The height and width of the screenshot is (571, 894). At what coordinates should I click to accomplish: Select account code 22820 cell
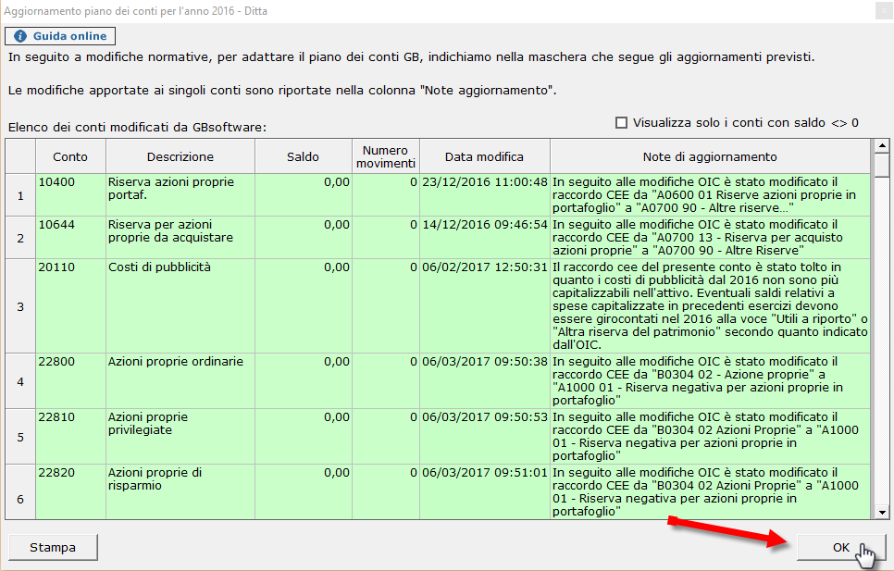point(70,491)
